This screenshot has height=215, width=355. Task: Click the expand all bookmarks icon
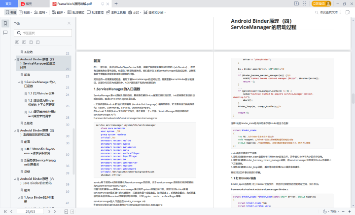pos(17,42)
